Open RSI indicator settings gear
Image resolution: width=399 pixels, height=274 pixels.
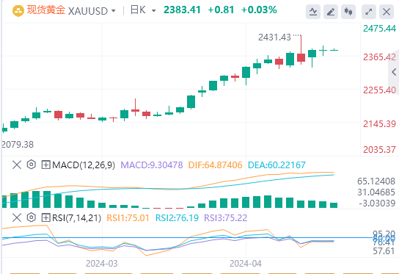tap(31, 217)
